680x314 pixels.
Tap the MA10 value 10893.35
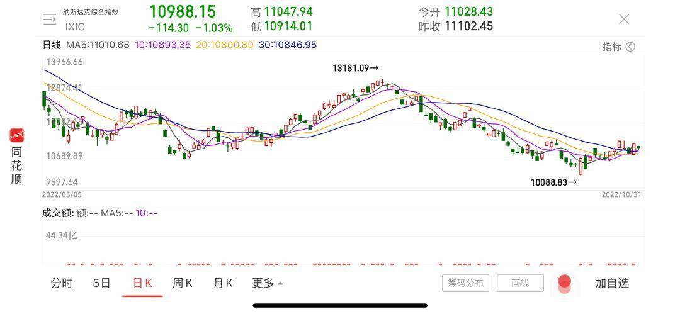click(168, 45)
